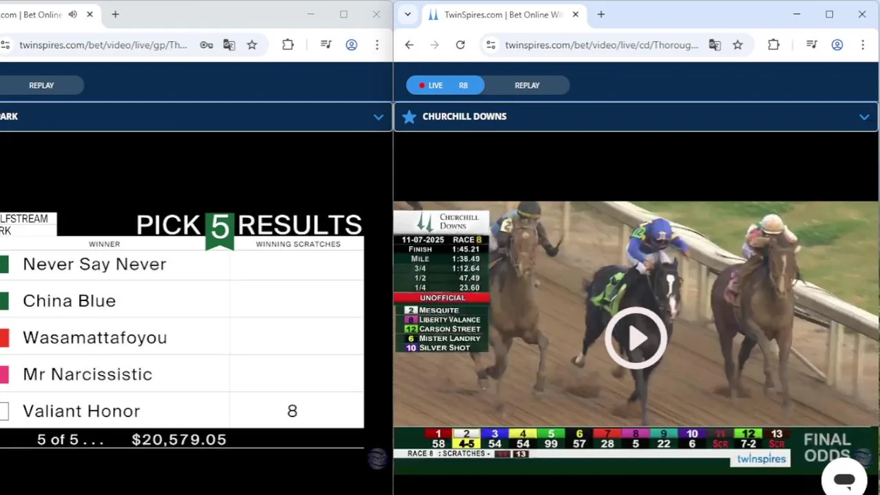Viewport: 880px width, 495px height.
Task: Click the $20,579.05 payout text
Action: click(179, 440)
